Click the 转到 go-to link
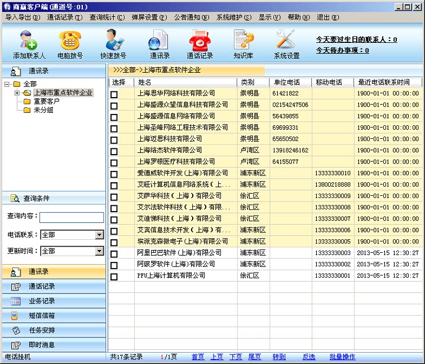Screen dimensions: 425x364 pyautogui.click(x=279, y=357)
